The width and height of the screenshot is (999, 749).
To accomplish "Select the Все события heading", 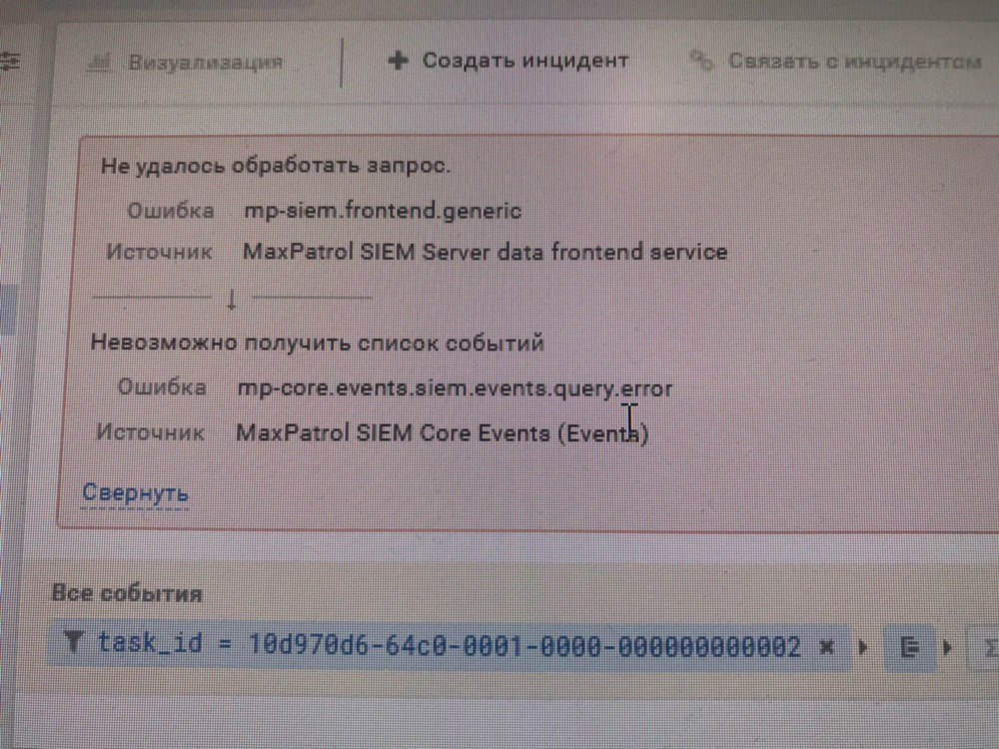I will (127, 593).
